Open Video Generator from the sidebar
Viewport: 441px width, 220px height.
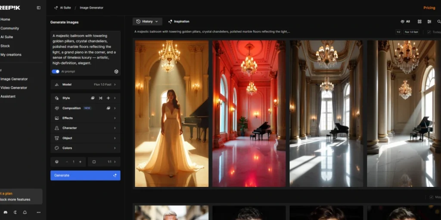[x=14, y=88]
